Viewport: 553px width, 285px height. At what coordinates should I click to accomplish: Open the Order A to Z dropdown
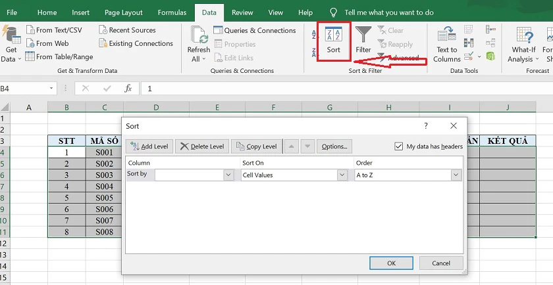click(x=456, y=175)
